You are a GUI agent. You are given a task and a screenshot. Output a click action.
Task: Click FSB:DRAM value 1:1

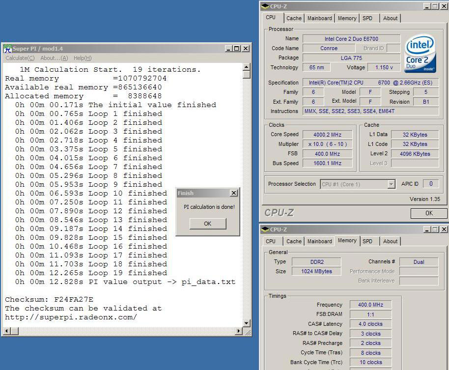point(370,314)
